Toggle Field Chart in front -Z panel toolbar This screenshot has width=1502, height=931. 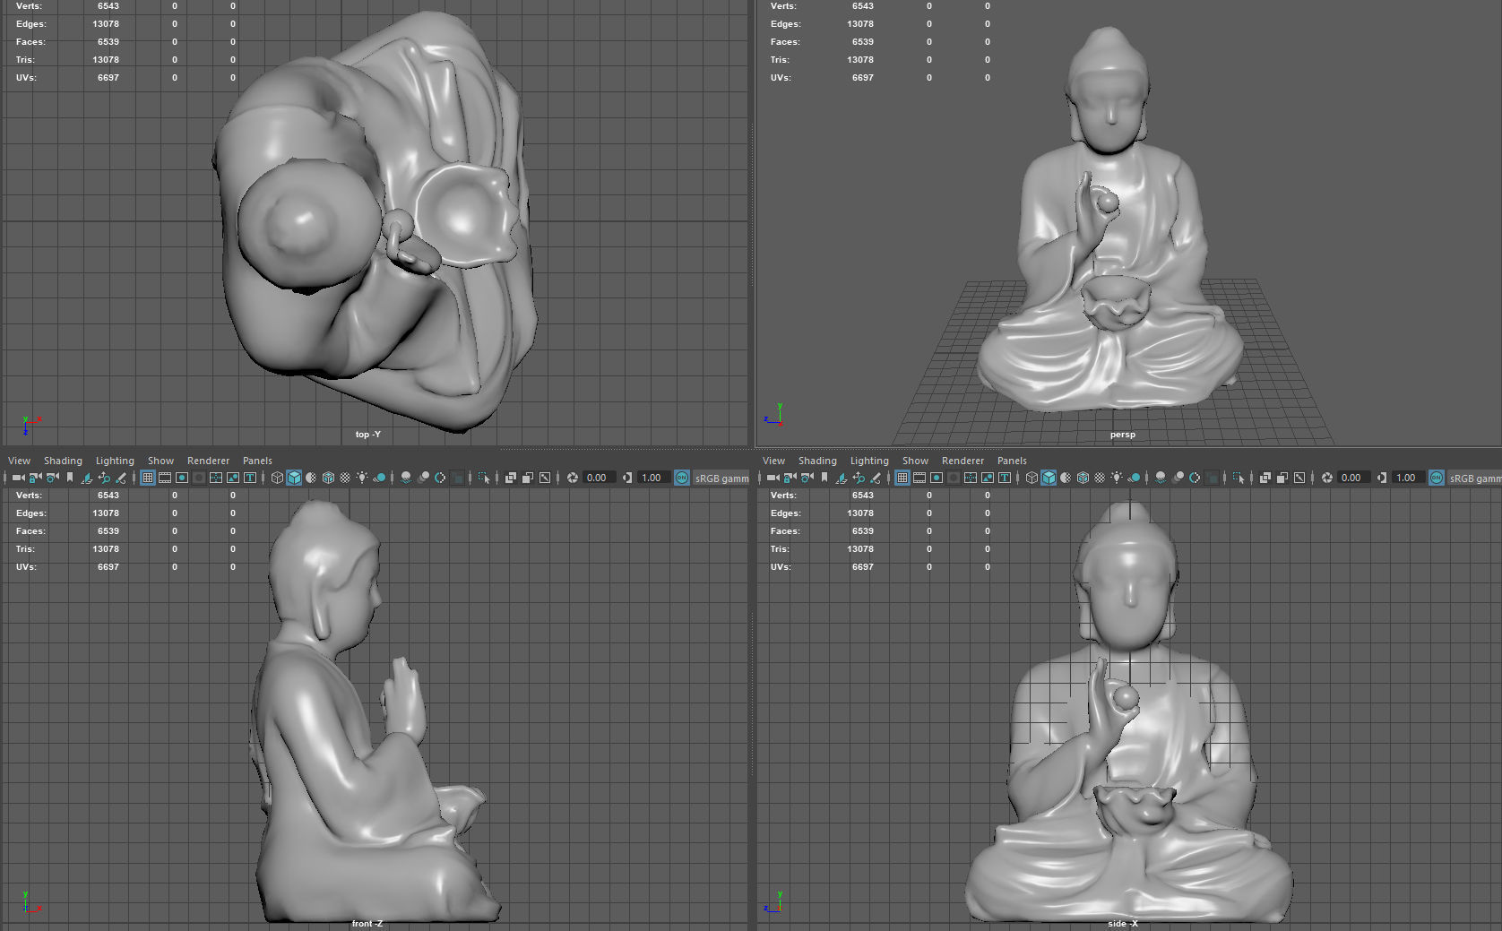[216, 478]
